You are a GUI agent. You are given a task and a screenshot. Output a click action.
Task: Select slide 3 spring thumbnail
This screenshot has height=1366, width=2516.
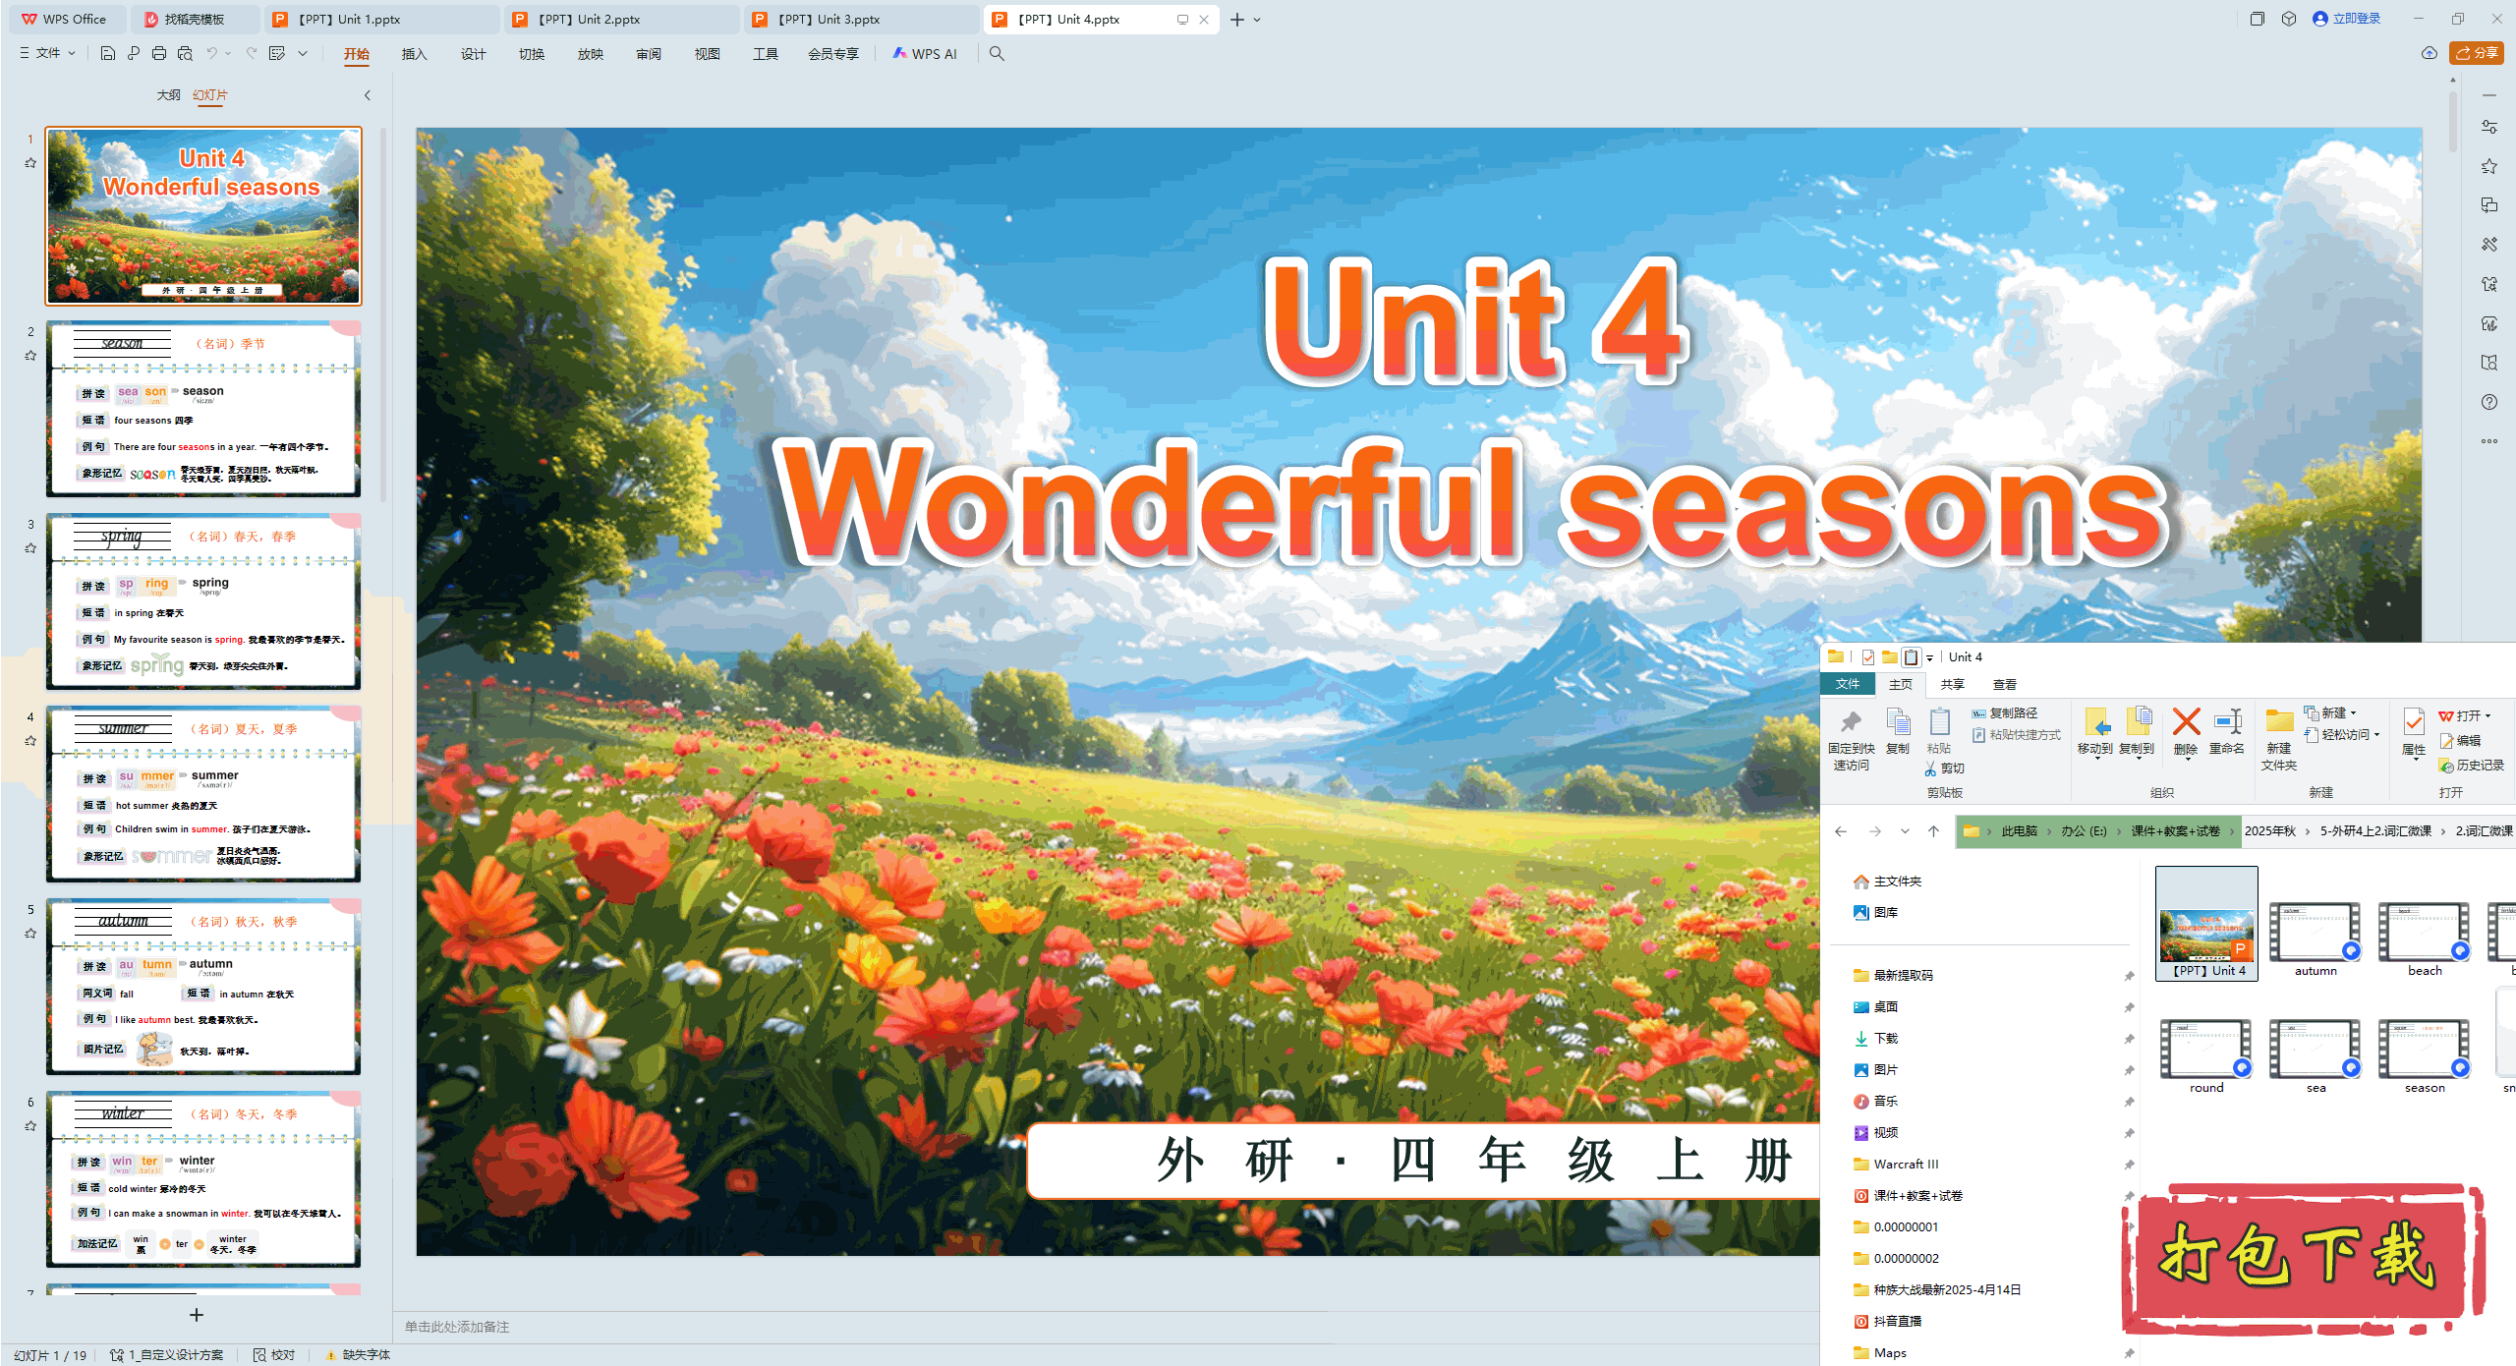[x=203, y=601]
